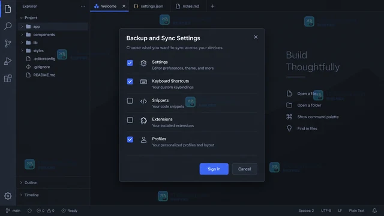Open the Extensions blocks icon in activity bar
Screen dimensions: 384x216
(x=8, y=79)
